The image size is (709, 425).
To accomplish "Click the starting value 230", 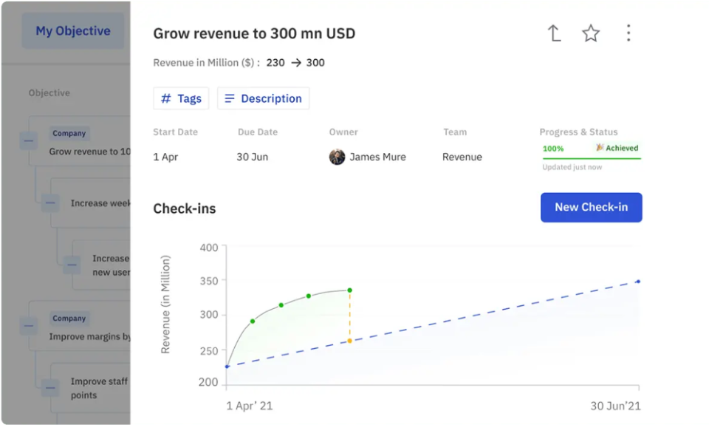I will tap(275, 63).
